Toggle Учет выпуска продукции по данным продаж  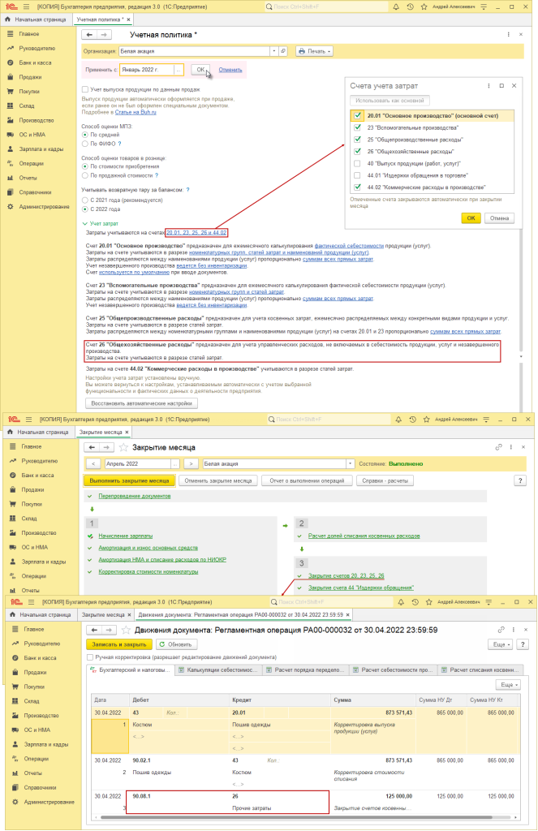click(x=85, y=89)
